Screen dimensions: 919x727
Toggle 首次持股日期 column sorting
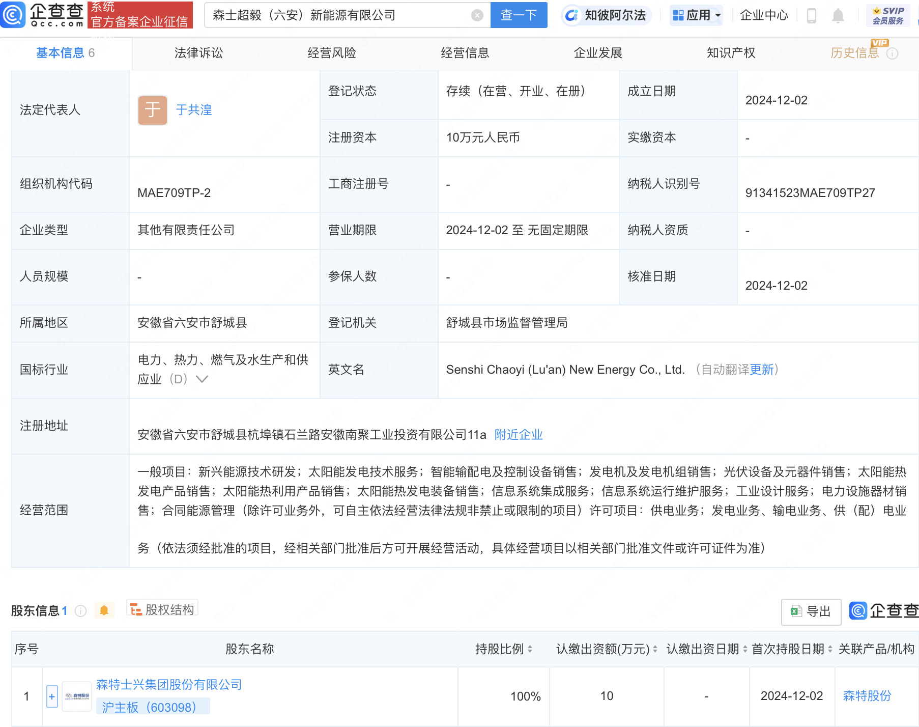(829, 649)
